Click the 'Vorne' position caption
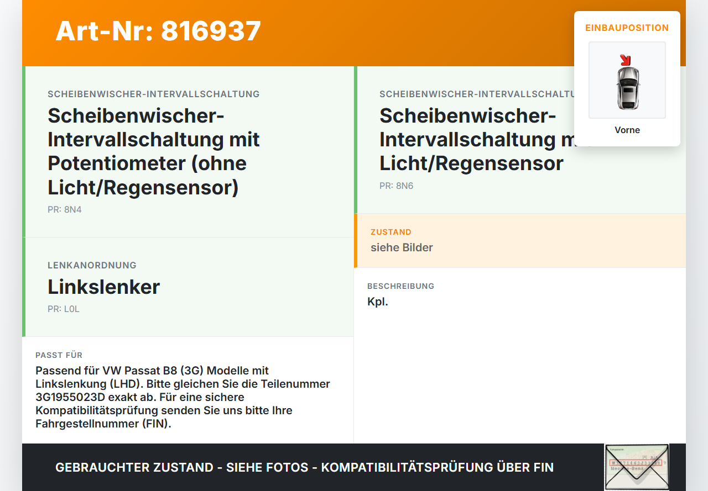Screen dimensions: 708x491 pyautogui.click(x=627, y=130)
